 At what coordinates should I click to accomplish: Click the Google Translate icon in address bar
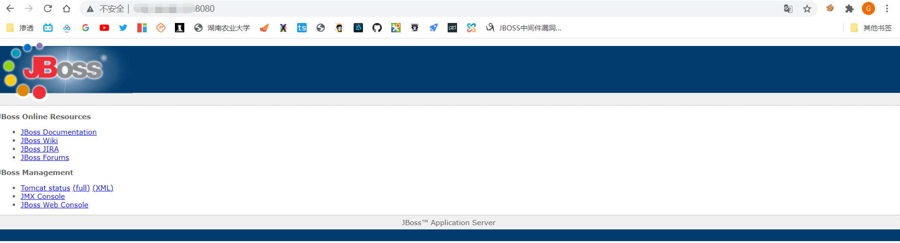[x=788, y=8]
